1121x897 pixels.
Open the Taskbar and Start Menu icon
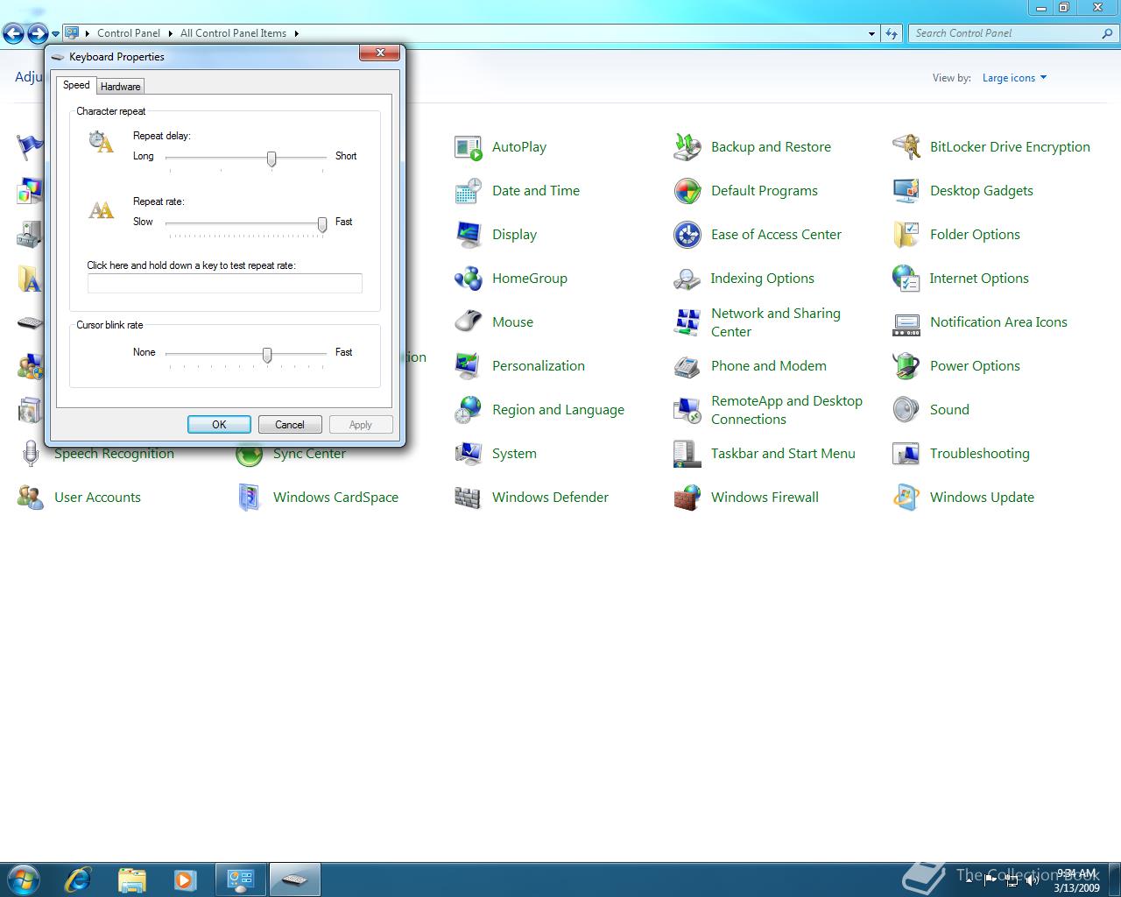point(687,454)
